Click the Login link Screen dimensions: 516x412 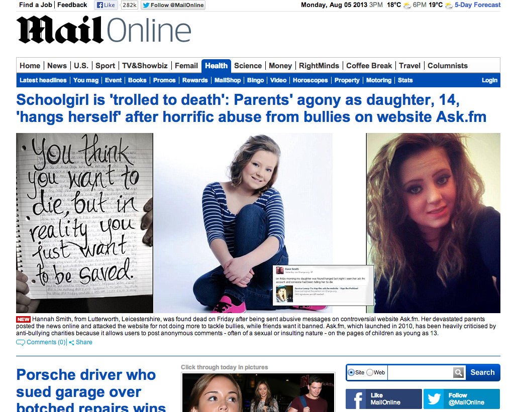[x=489, y=80]
